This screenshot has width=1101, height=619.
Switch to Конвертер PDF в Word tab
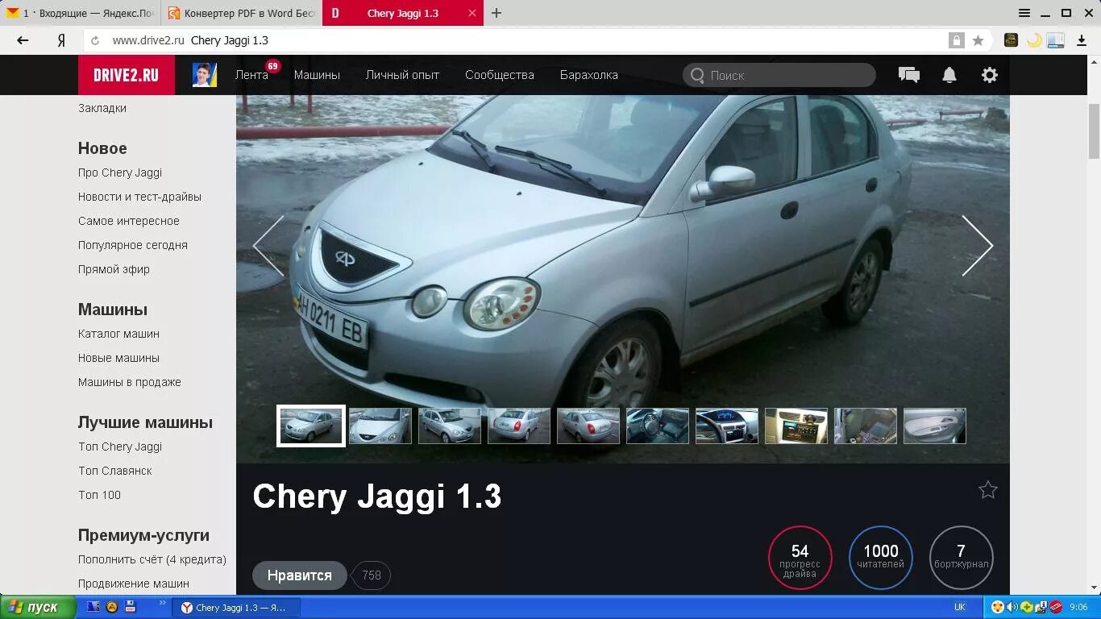coord(242,13)
